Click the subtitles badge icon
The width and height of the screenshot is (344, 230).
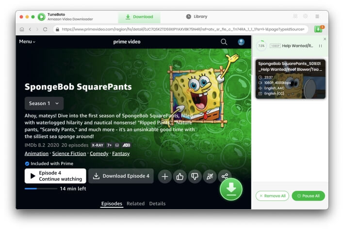(117, 145)
